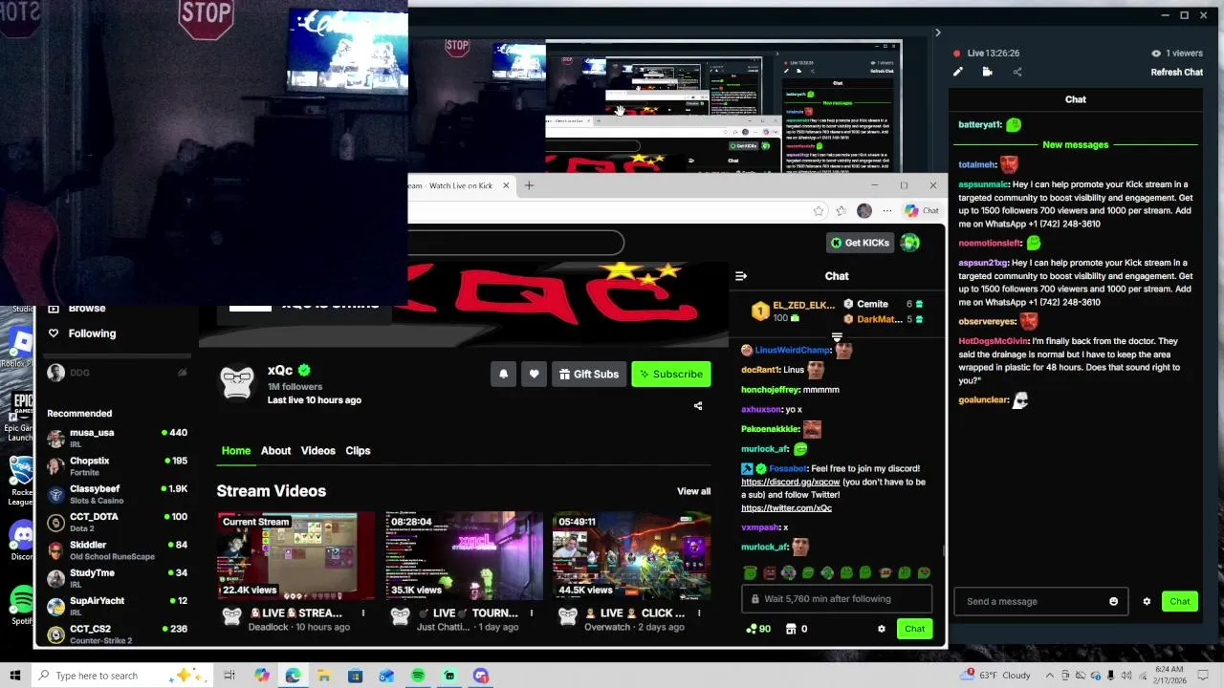The width and height of the screenshot is (1224, 688).
Task: Switch to the Videos tab
Action: click(x=318, y=451)
